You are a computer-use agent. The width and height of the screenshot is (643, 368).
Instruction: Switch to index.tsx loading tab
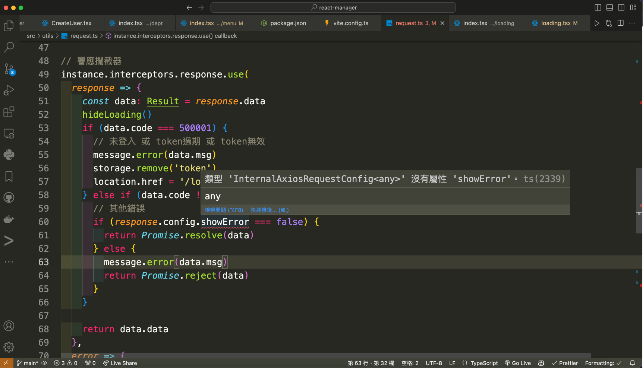(x=488, y=23)
